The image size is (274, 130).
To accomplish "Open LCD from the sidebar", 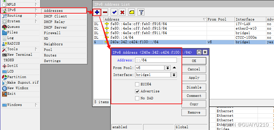I will (x=20, y=71).
